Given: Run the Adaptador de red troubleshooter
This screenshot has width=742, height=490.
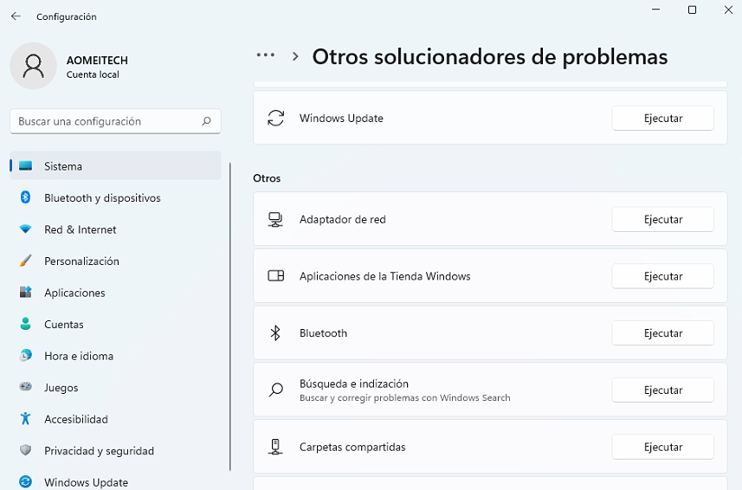Looking at the screenshot, I should coord(662,220).
